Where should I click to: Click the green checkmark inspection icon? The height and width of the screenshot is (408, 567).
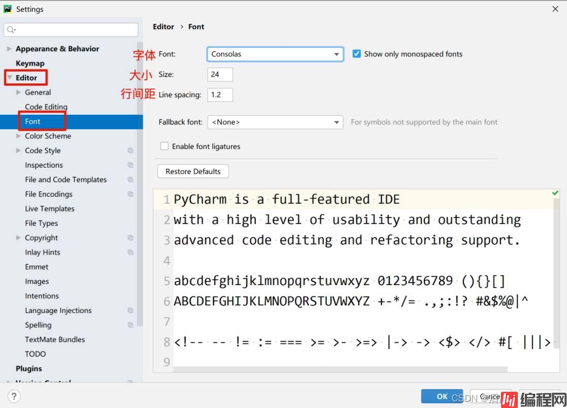click(x=555, y=193)
